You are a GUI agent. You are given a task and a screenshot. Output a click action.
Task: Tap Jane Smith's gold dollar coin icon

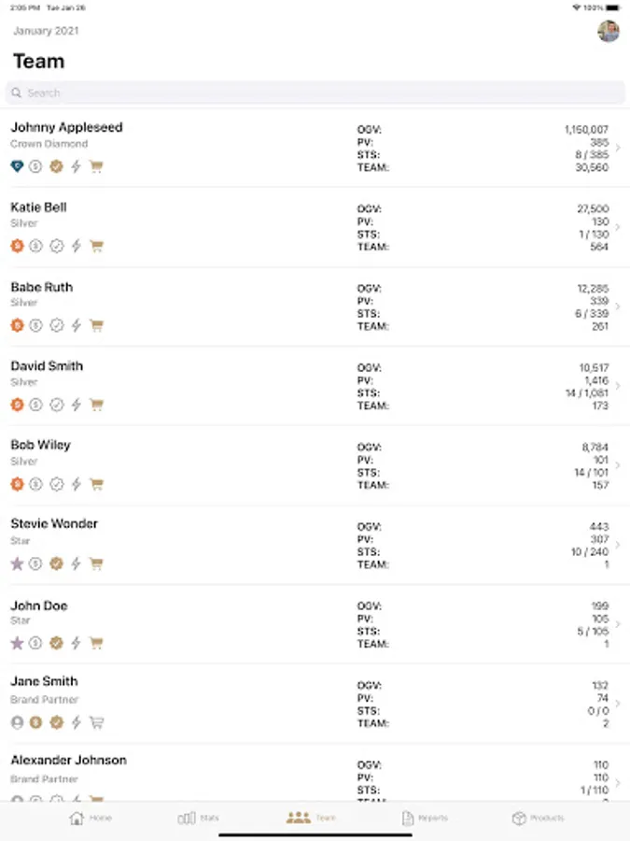[35, 722]
